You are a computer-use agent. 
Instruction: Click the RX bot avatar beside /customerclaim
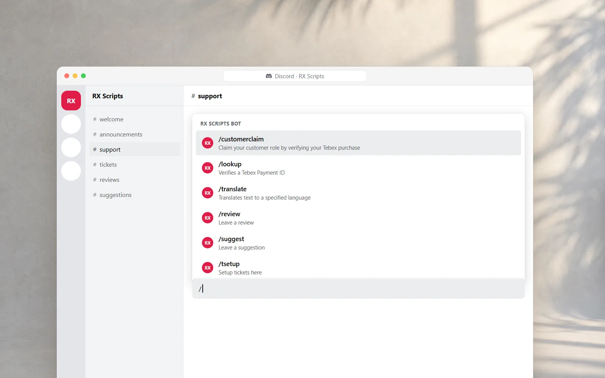coord(208,143)
